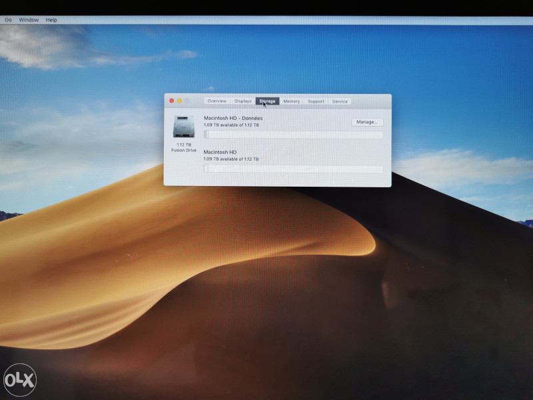This screenshot has width=533, height=400.
Task: Click the Fusion Drive disk icon
Action: (184, 127)
